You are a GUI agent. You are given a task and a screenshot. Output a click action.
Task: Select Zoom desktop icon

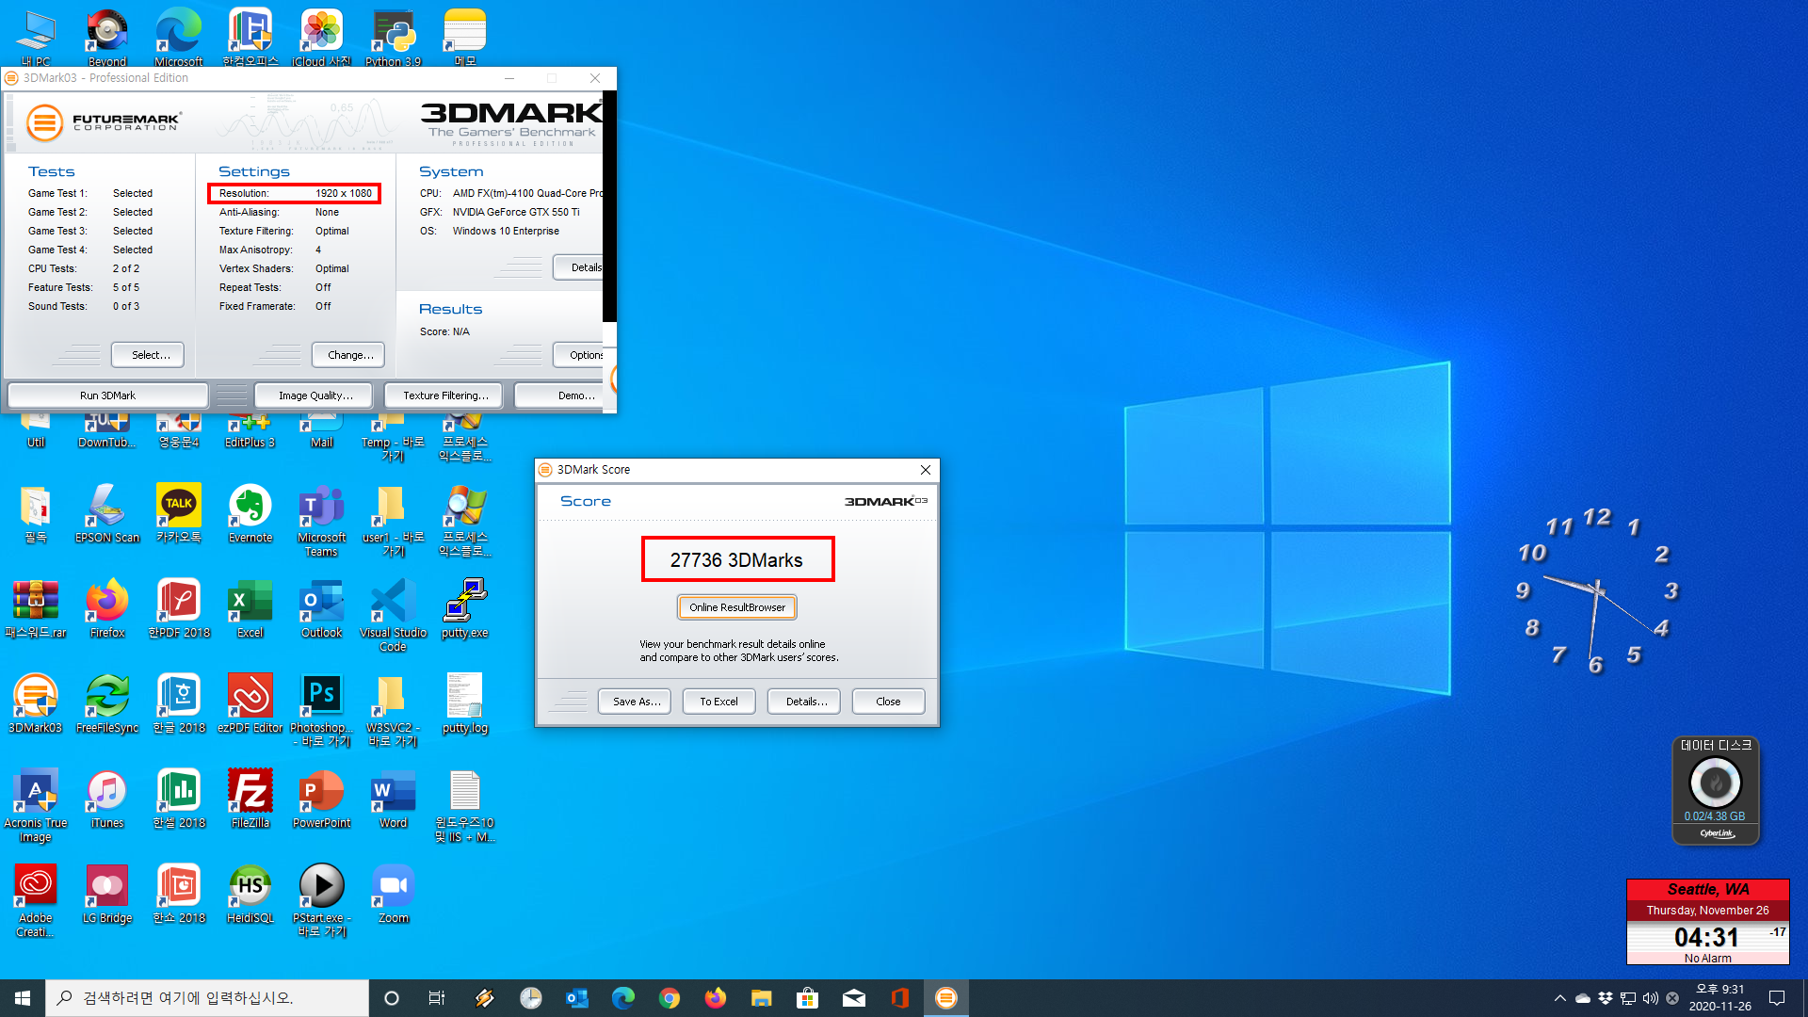(394, 895)
